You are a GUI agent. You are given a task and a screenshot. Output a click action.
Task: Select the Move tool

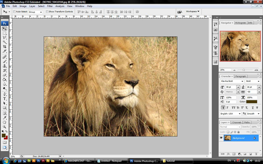click(4, 28)
